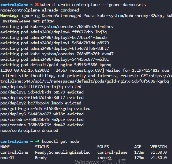The image size is (172, 164).
Task: Click 'pod/deploy1-5d54d7b7d4-p8979 evicted' line
Action: [x=42, y=92]
